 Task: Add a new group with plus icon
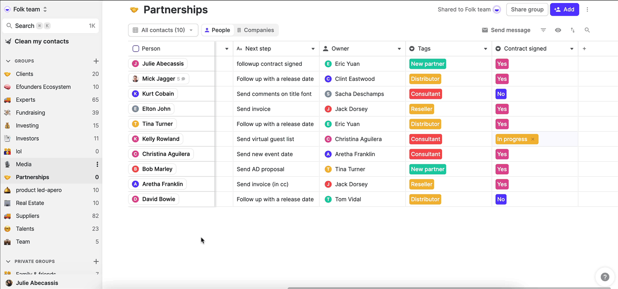point(96,61)
